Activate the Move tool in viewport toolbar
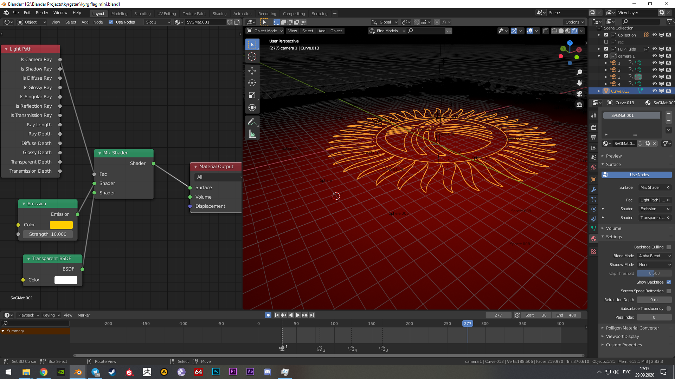 [252, 71]
